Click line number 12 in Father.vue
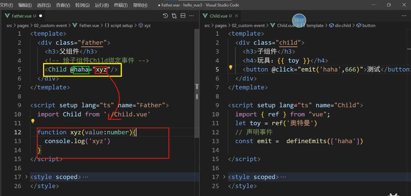 (x=18, y=132)
